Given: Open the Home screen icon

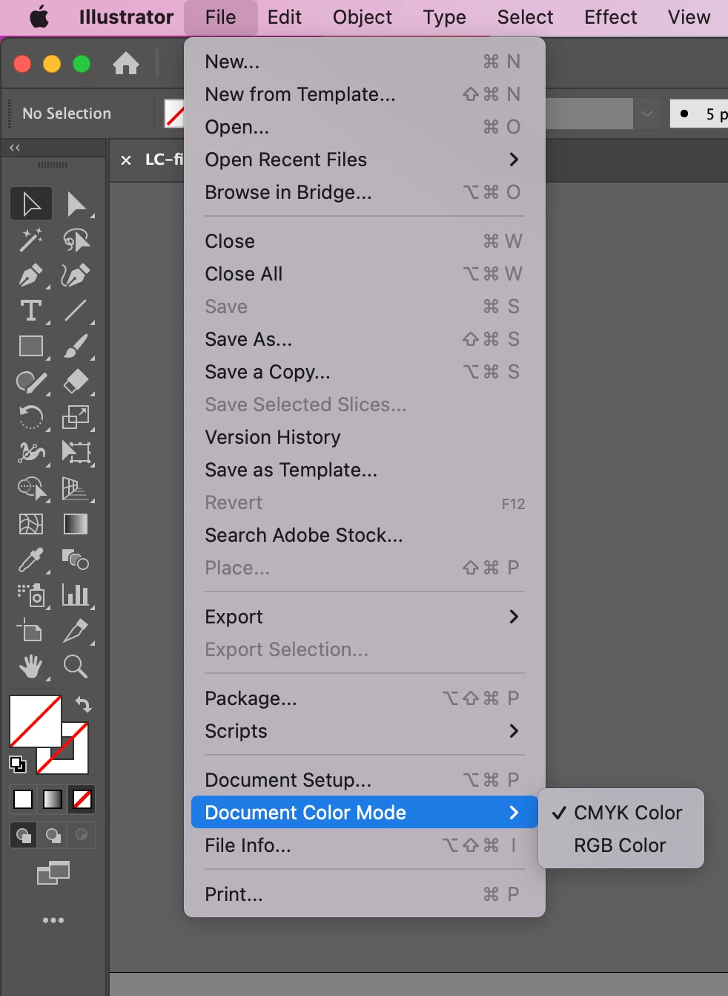Looking at the screenshot, I should click(126, 64).
